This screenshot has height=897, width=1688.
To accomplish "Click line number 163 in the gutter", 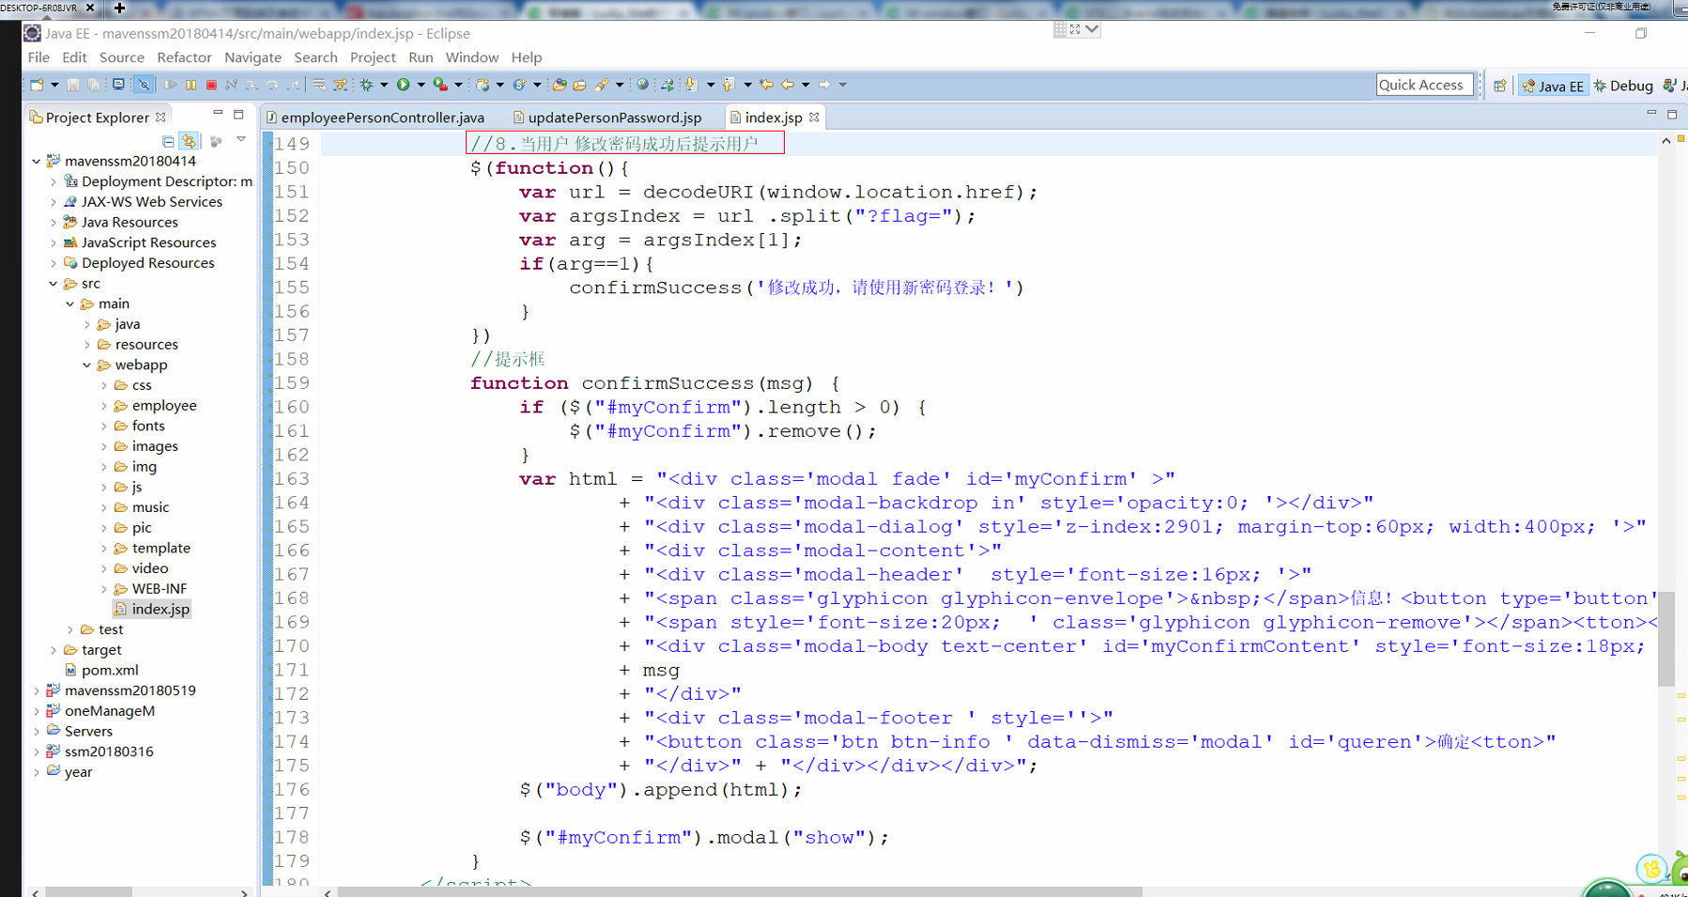I will 291,479.
